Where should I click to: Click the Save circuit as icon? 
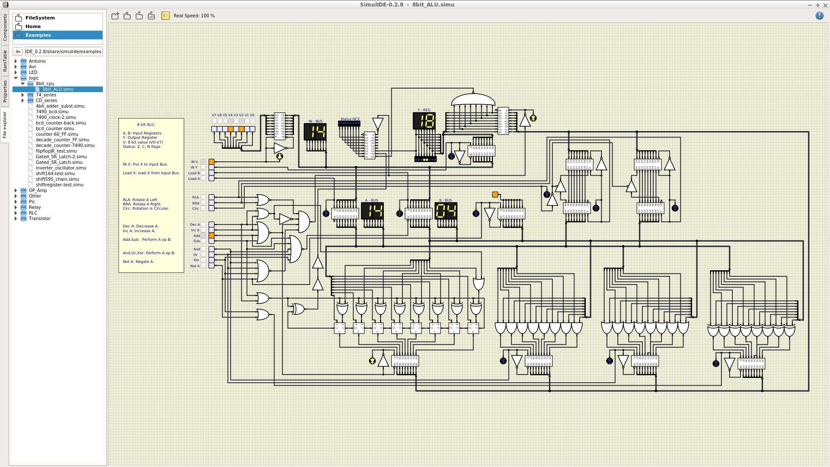(x=151, y=16)
